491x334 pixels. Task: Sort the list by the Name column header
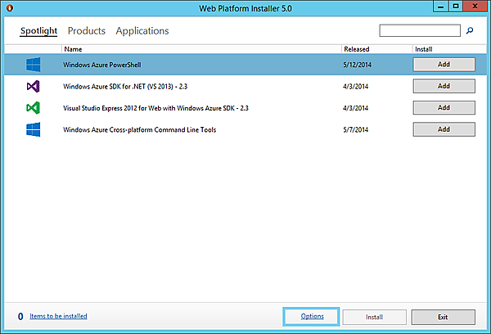73,49
